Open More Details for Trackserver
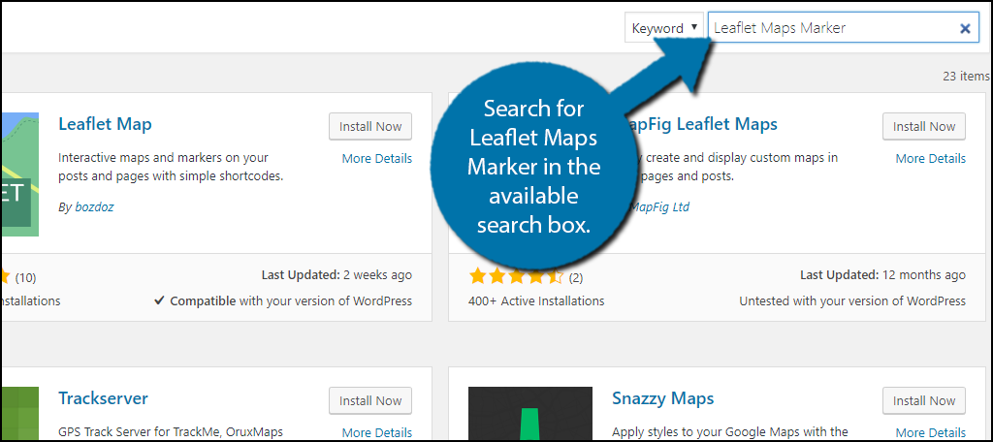The height and width of the screenshot is (442, 993). tap(377, 433)
